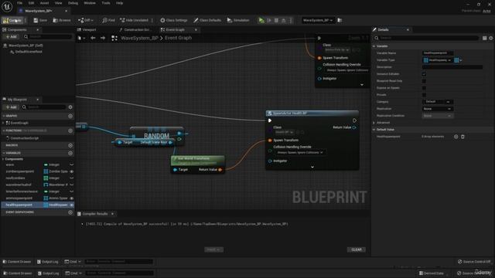Navigate back in graph history

click(93, 38)
